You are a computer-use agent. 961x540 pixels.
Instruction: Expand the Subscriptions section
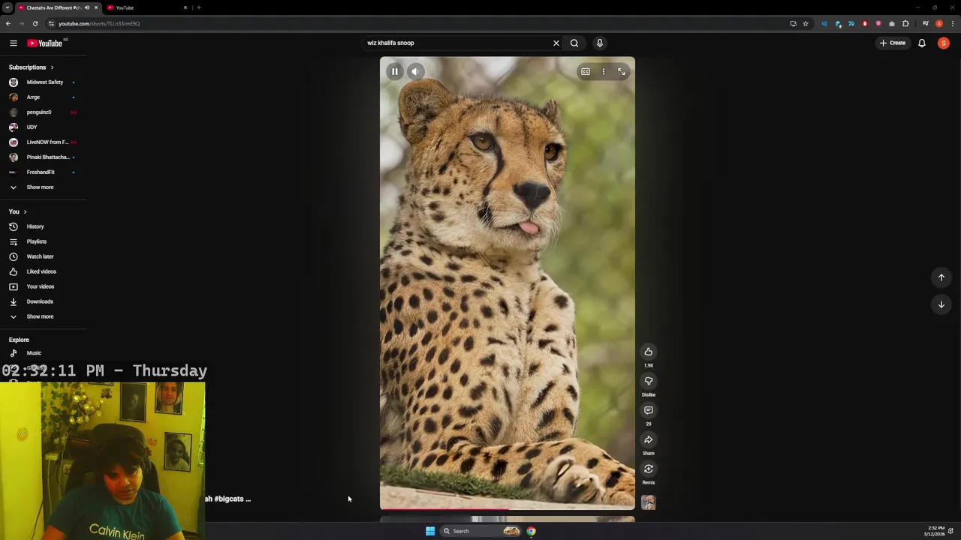click(x=32, y=67)
